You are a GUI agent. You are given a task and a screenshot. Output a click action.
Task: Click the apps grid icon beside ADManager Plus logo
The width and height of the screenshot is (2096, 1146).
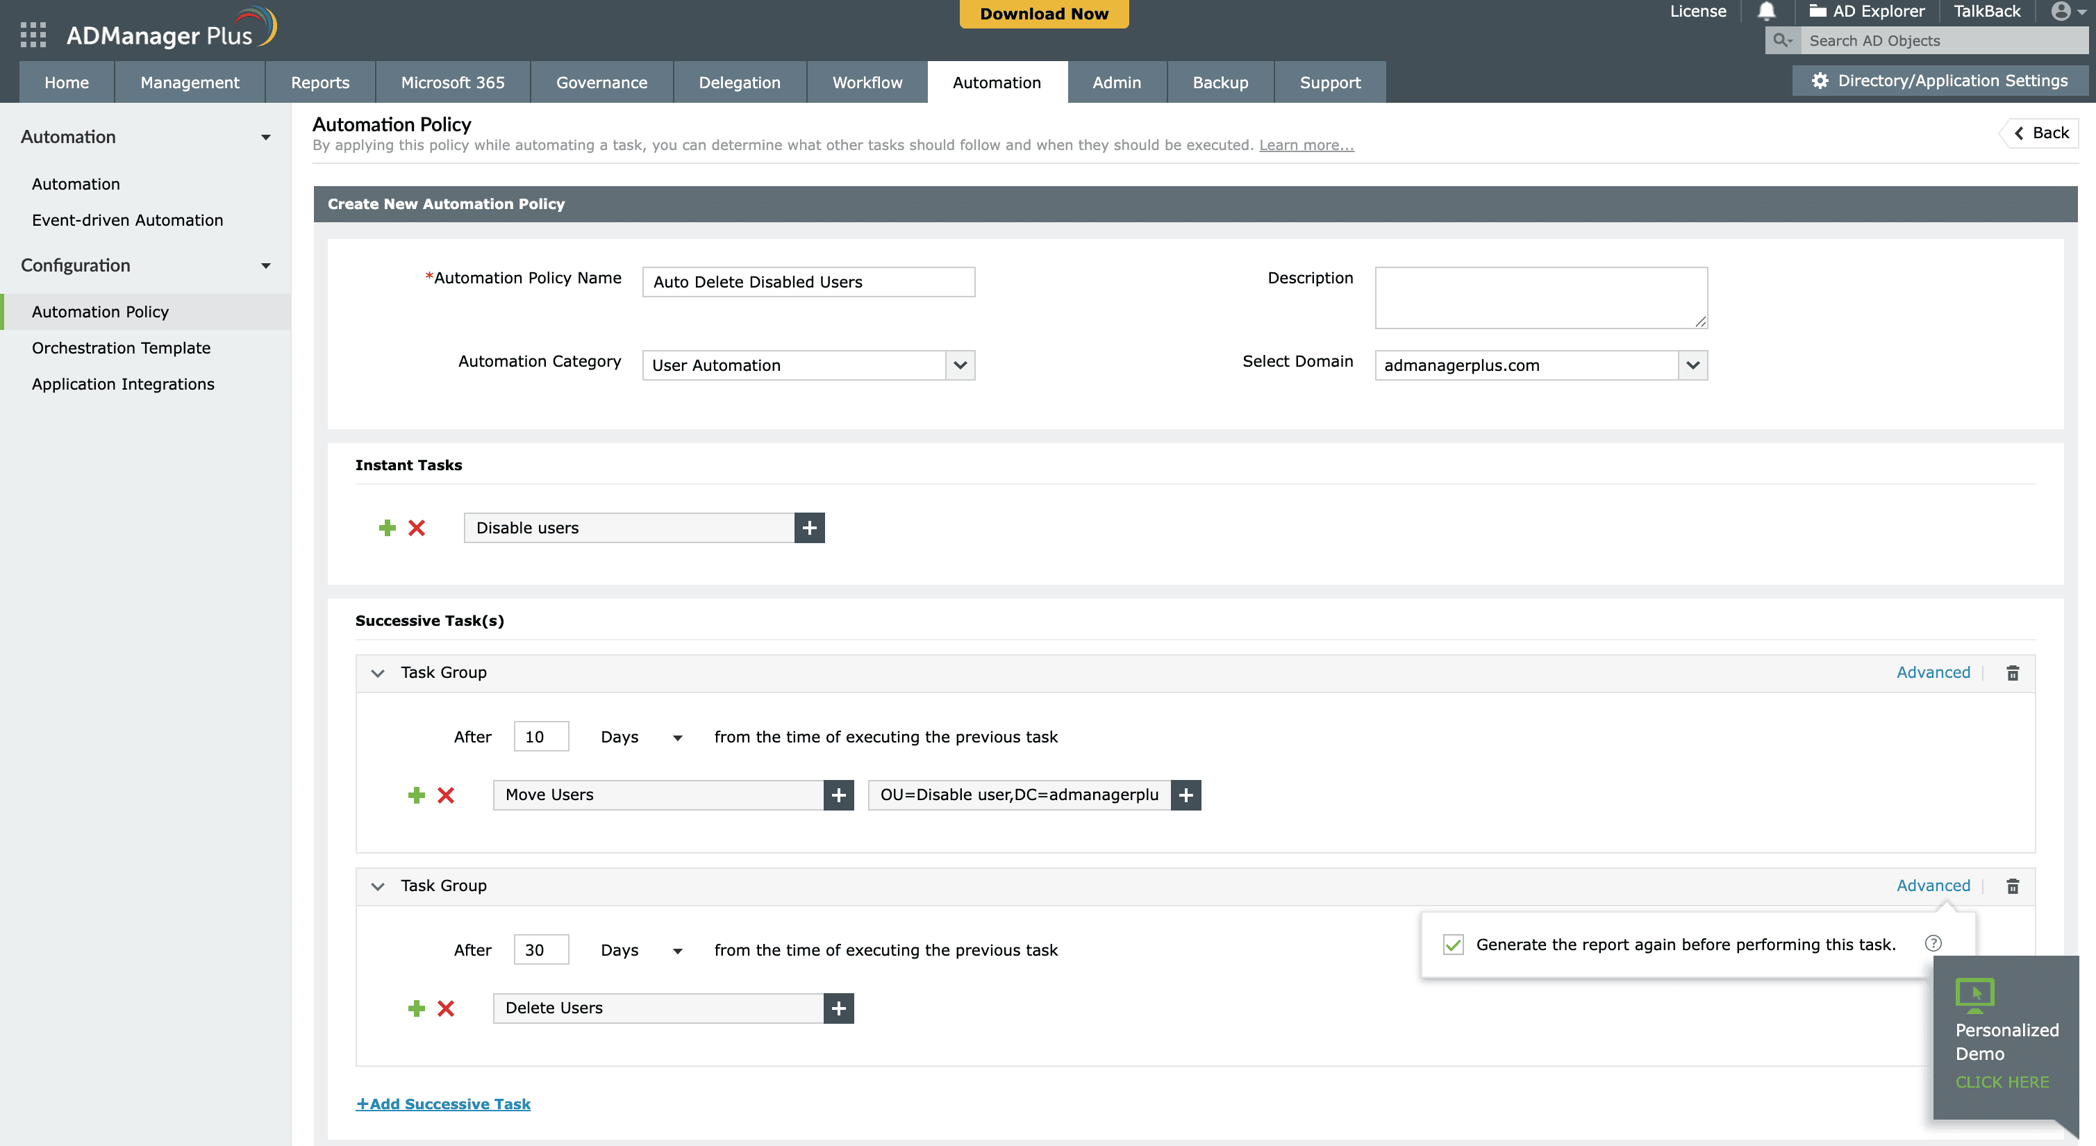(x=33, y=33)
